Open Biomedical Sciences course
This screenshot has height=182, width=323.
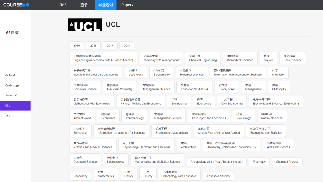[240, 58]
